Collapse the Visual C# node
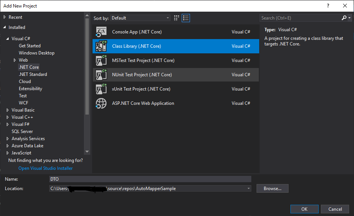This screenshot has width=354, height=216. (8, 39)
